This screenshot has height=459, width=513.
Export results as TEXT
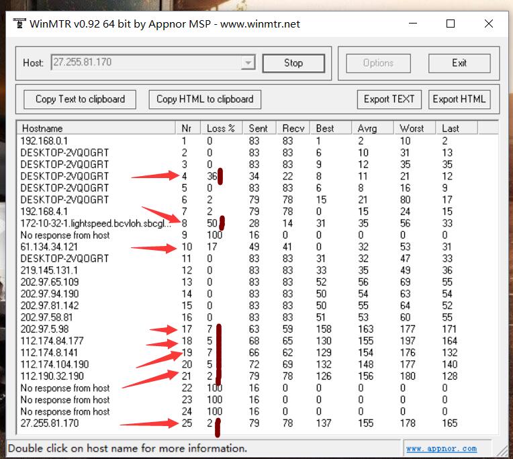click(389, 99)
